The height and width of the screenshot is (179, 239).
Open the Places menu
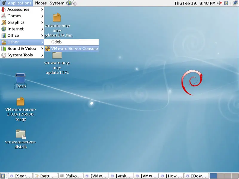pos(41,3)
